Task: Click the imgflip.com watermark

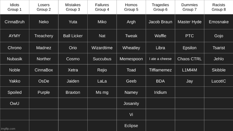Action: coord(8,129)
